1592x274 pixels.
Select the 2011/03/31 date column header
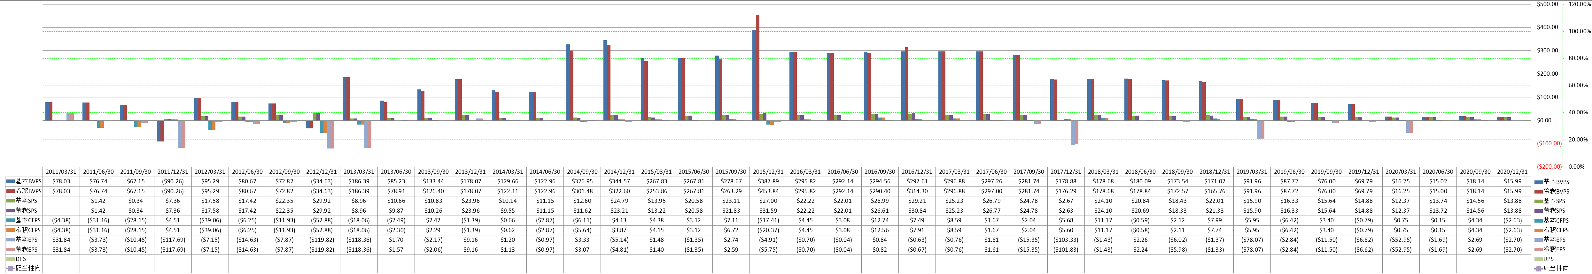(x=61, y=172)
